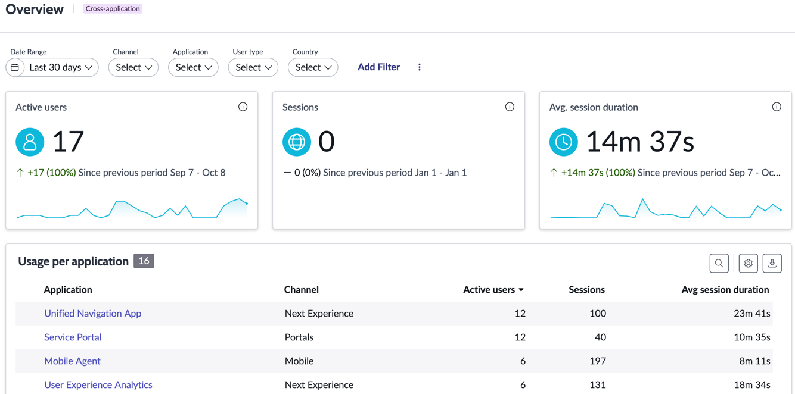Open the more filter options kebab menu
The height and width of the screenshot is (394, 795).
420,67
